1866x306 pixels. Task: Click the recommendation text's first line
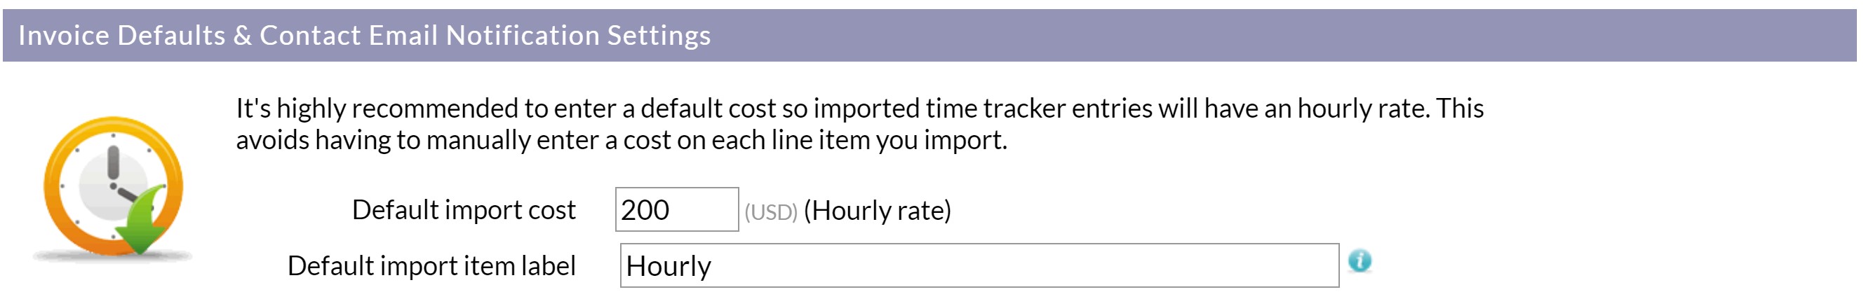[860, 108]
